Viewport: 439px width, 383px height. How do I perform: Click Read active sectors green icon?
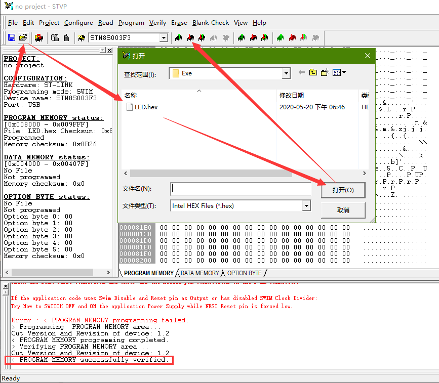[x=280, y=37]
